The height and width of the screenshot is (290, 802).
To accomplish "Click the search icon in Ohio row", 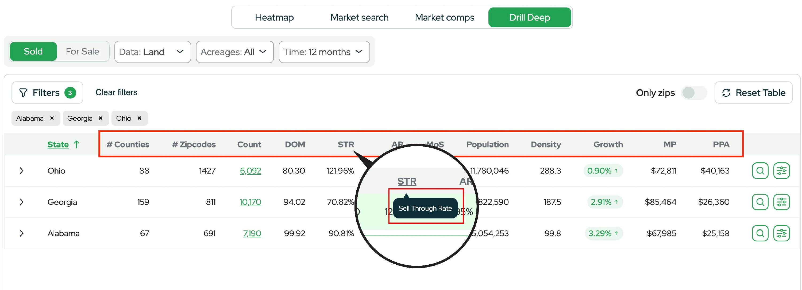I will 760,171.
